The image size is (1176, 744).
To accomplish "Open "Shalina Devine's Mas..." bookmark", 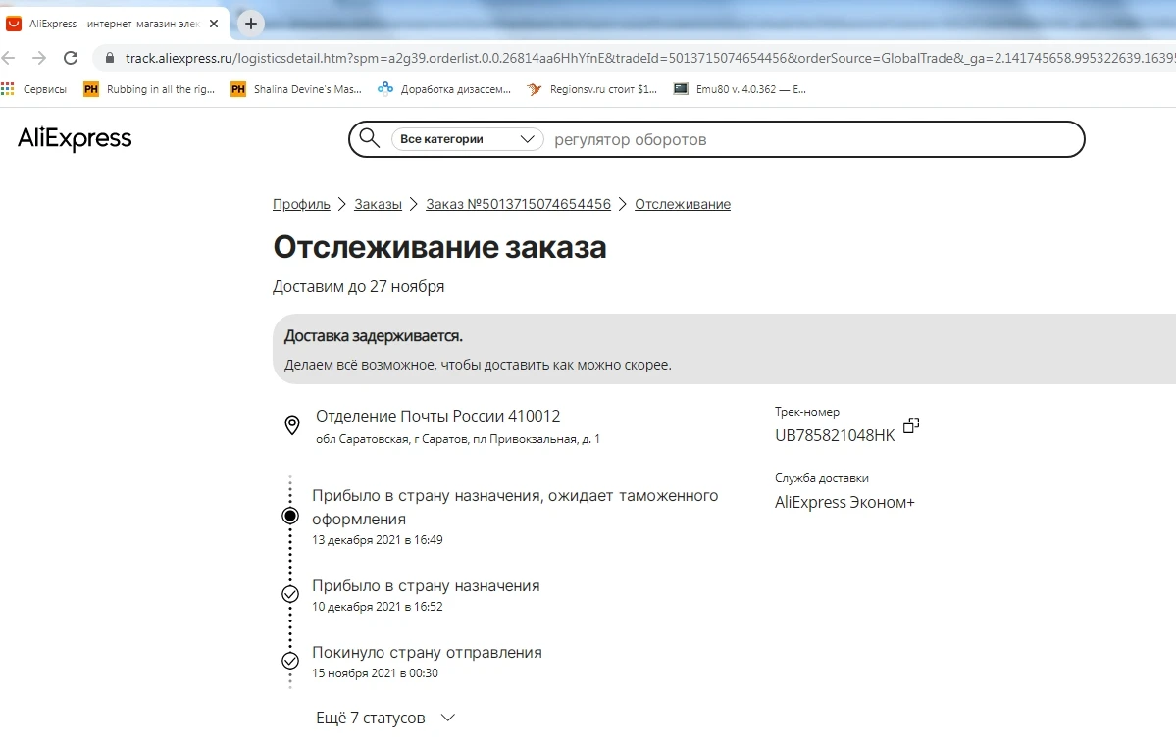I will coord(296,89).
